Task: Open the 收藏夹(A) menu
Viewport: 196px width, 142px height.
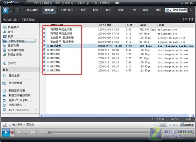Action: coord(83,3)
